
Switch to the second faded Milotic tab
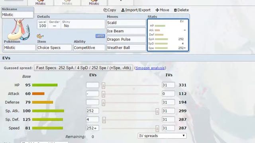pyautogui.click(x=67, y=3)
